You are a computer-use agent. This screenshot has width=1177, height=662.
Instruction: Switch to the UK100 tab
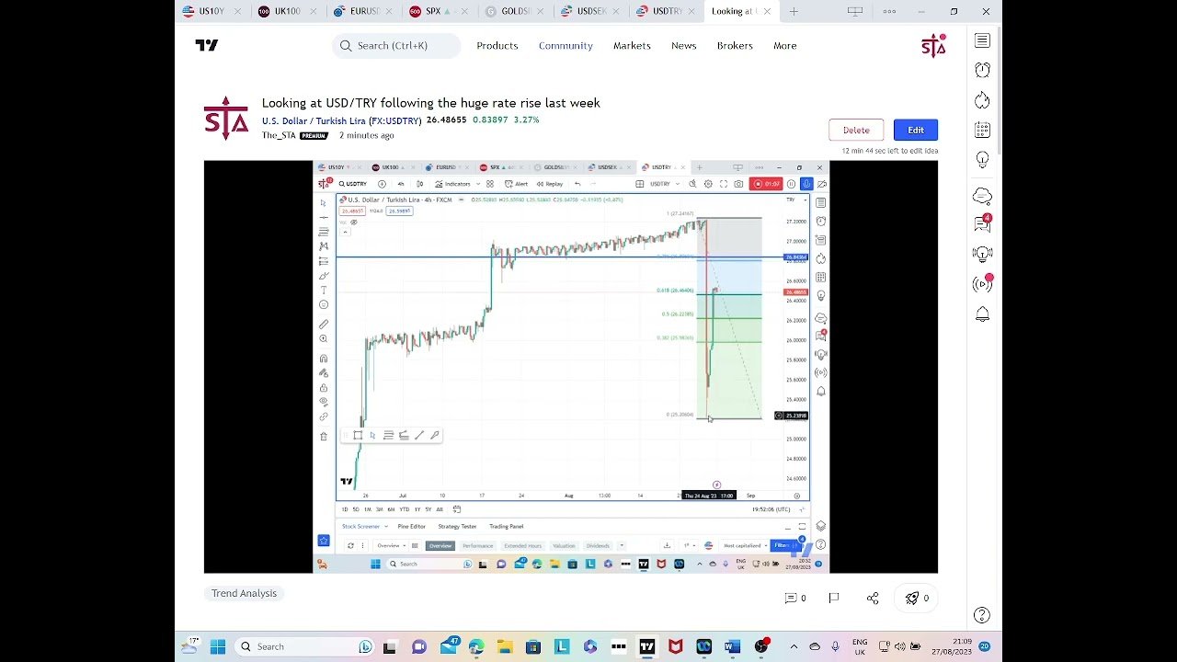click(286, 11)
